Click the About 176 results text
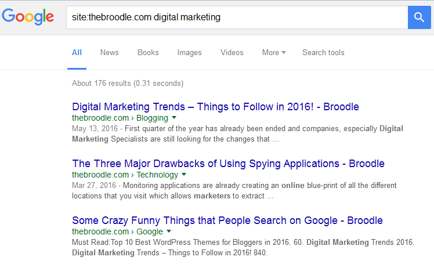 pos(128,84)
